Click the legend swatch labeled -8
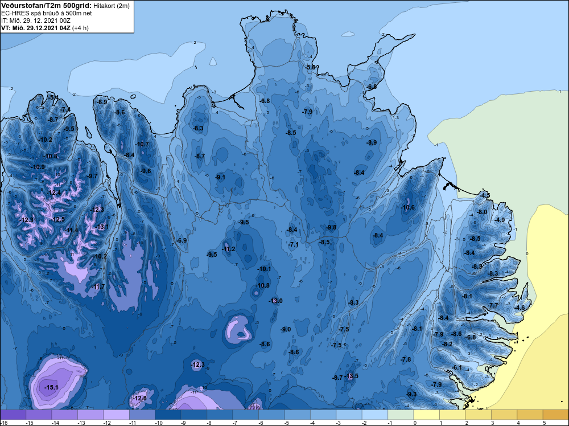This screenshot has height=426, width=569. 220,415
